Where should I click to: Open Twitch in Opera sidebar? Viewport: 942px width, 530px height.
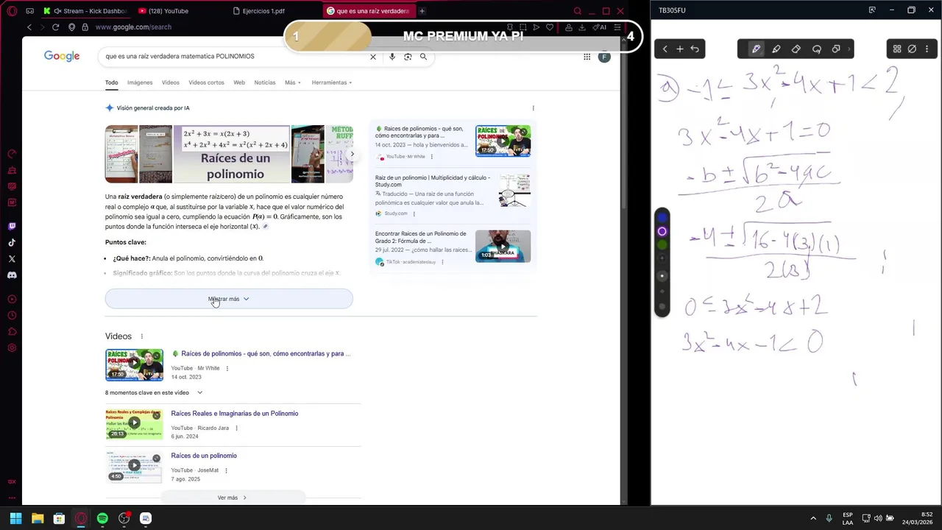(x=12, y=227)
